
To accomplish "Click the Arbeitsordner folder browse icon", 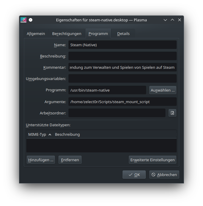I will click(172, 113).
